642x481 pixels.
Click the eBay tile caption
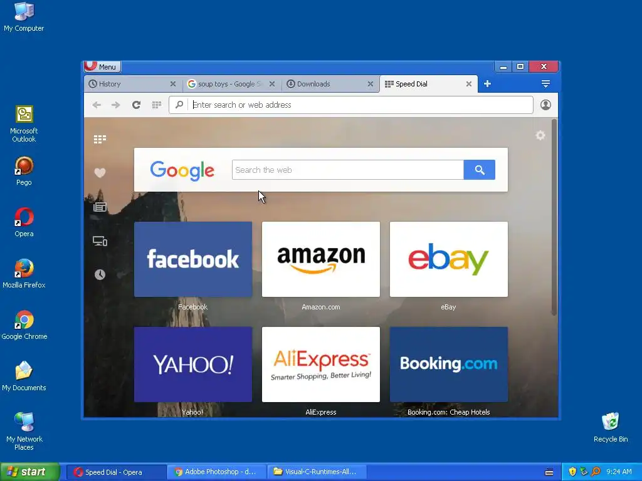coord(448,307)
